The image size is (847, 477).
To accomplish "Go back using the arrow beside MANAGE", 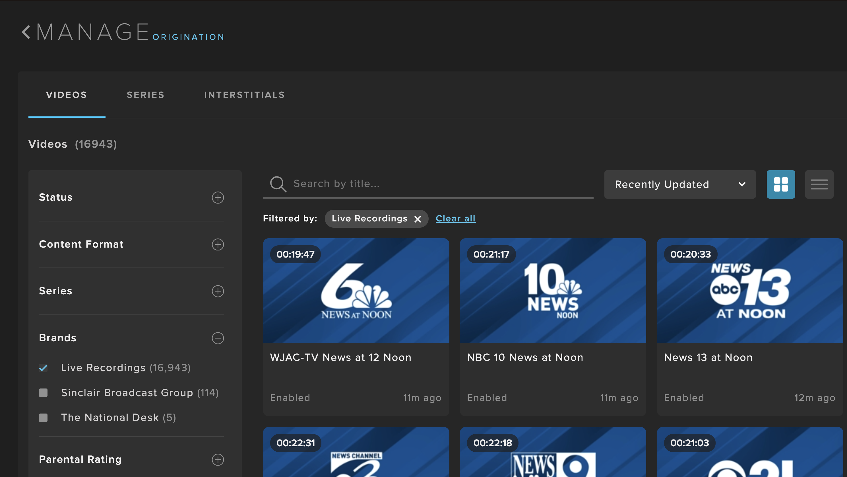I will pyautogui.click(x=26, y=32).
